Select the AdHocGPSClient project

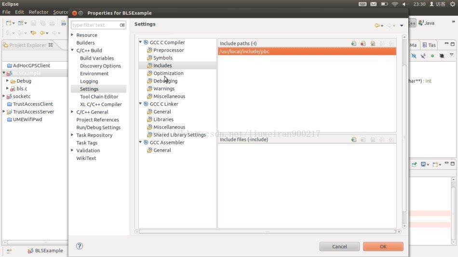tap(28, 65)
